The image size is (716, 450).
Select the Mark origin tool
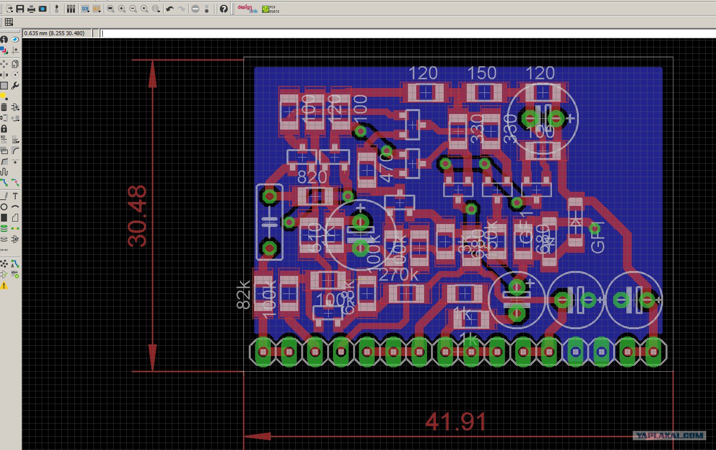pyautogui.click(x=15, y=50)
